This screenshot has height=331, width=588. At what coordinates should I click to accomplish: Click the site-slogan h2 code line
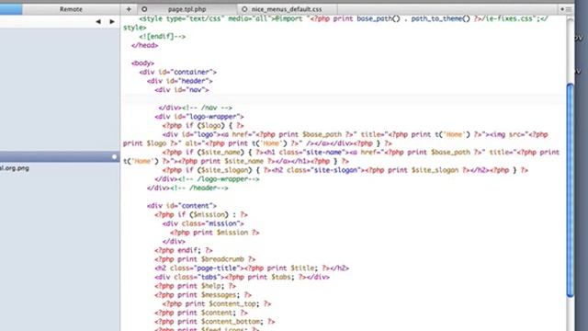pyautogui.click(x=345, y=170)
